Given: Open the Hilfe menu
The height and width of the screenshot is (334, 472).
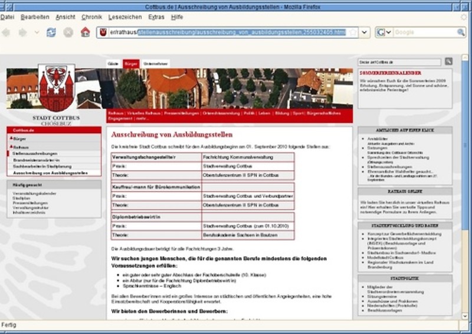Looking at the screenshot, I should [177, 17].
